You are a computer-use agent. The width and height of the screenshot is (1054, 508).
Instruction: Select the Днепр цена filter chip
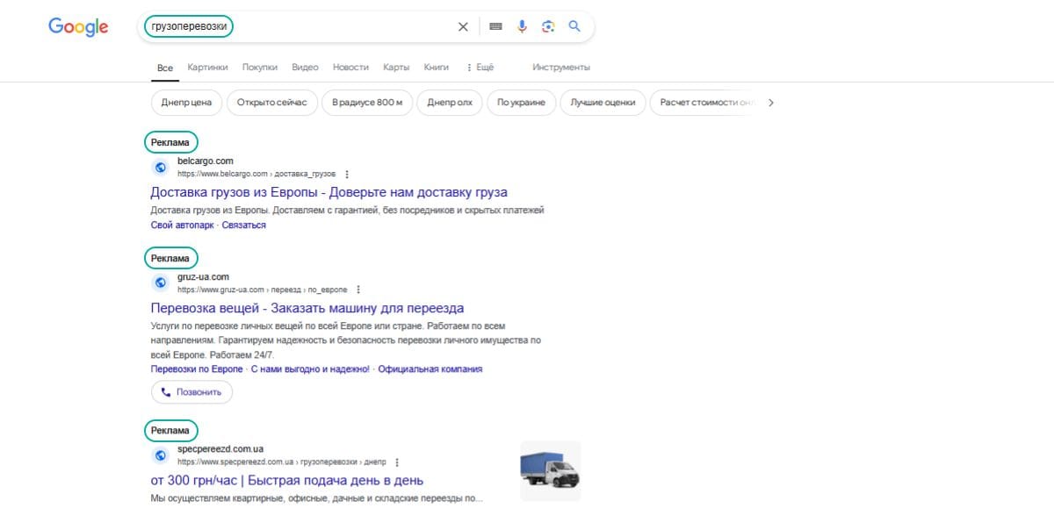(x=186, y=103)
